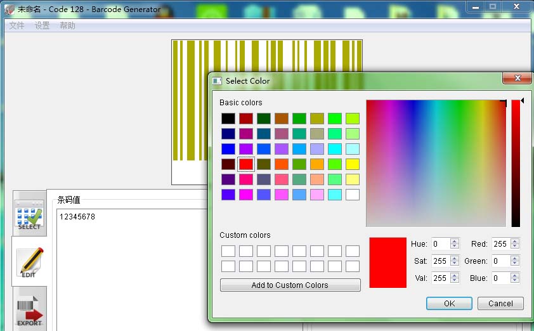Click the 条码值 text area with 12345678
The width and height of the screenshot is (534, 331).
point(132,269)
